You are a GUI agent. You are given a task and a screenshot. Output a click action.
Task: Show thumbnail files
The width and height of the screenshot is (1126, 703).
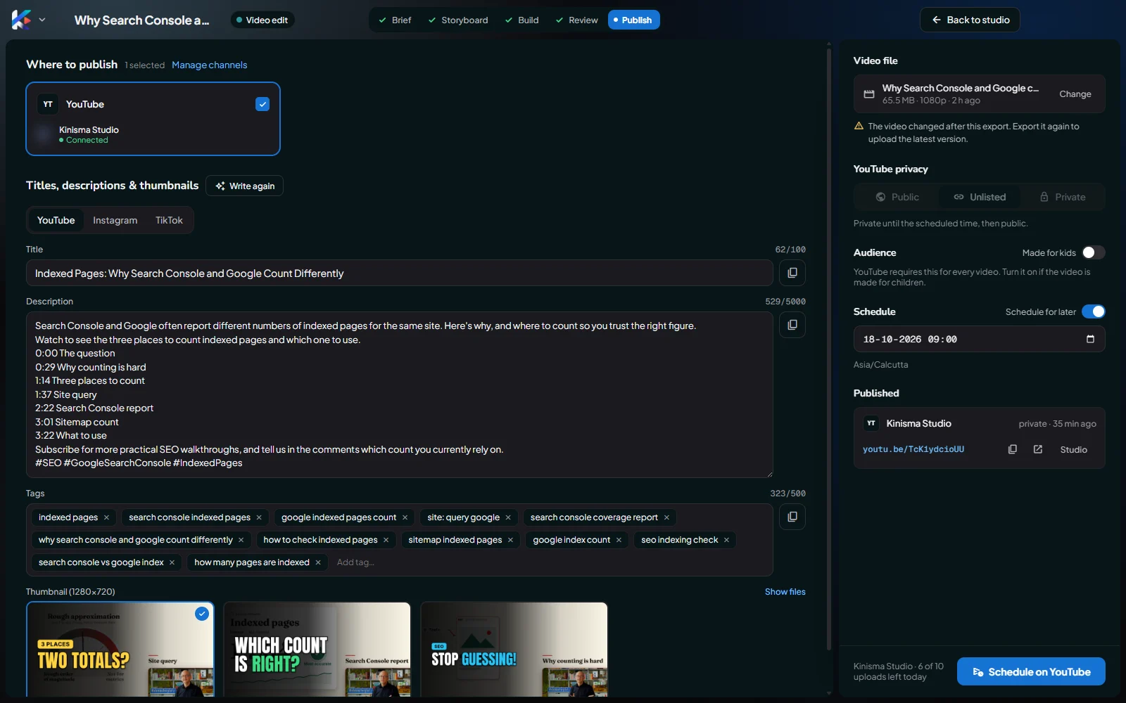[785, 592]
